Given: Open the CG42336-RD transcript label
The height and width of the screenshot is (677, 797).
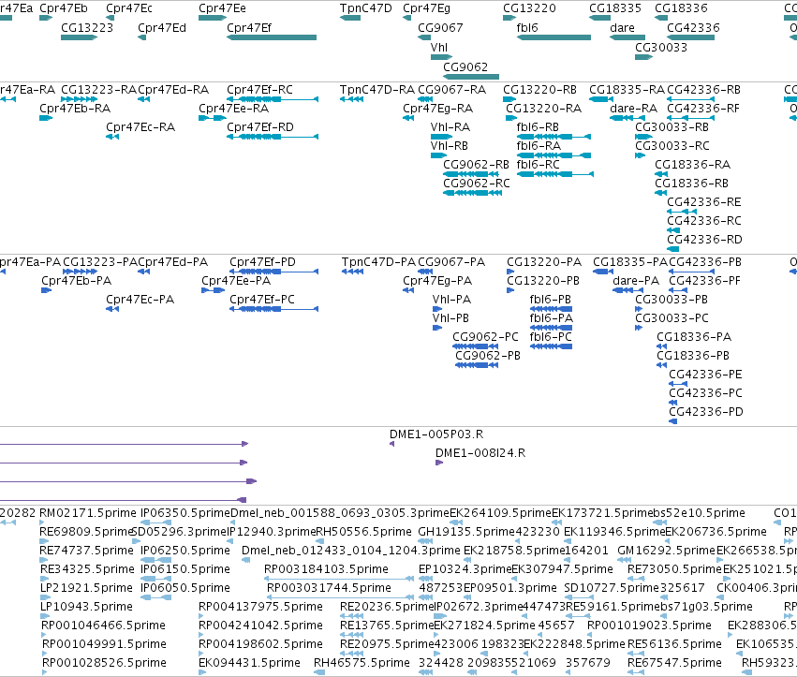Looking at the screenshot, I should [704, 240].
